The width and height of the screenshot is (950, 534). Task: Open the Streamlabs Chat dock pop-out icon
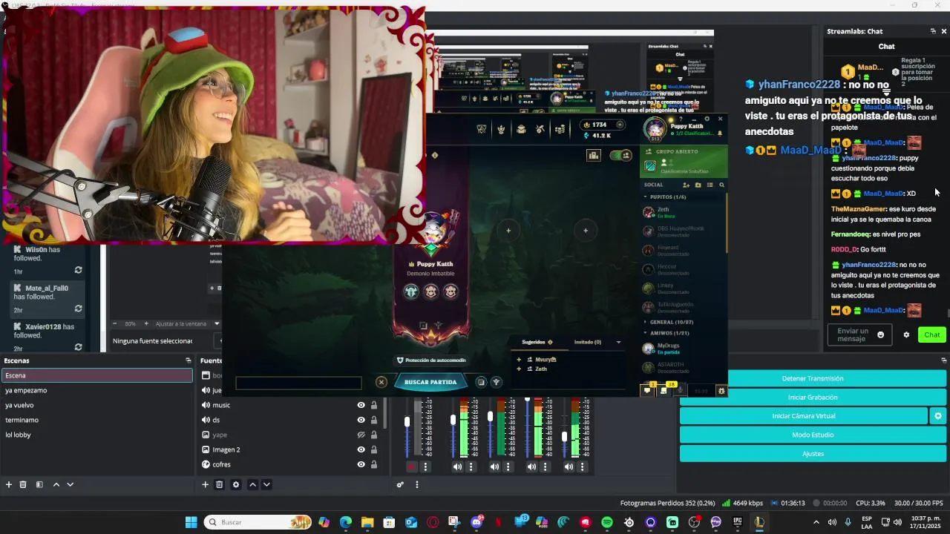(x=933, y=31)
